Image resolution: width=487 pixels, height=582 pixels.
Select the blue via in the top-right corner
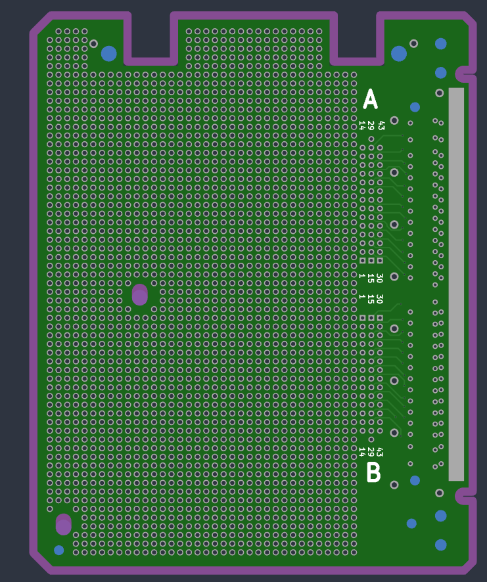tap(440, 44)
